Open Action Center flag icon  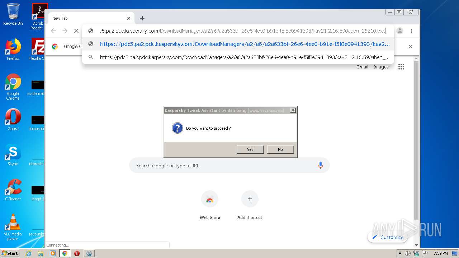point(425,253)
